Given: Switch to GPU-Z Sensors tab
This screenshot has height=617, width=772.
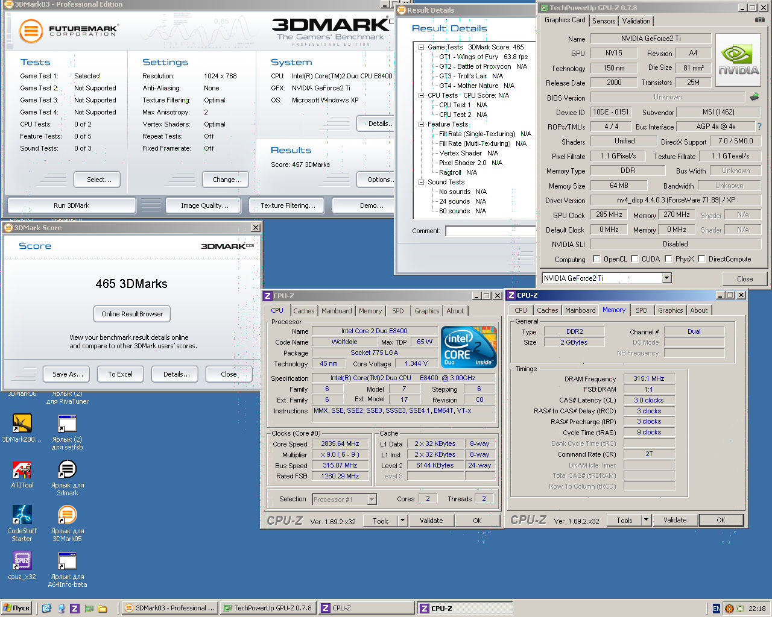Looking at the screenshot, I should pos(604,20).
